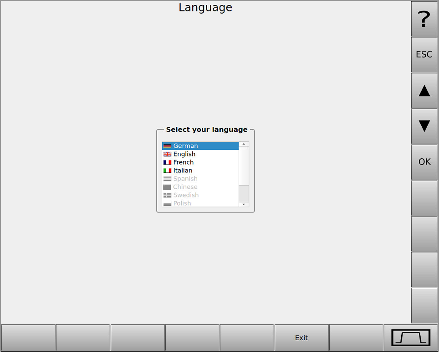This screenshot has height=352, width=439.
Task: Open help with the question mark button
Action: [424, 19]
